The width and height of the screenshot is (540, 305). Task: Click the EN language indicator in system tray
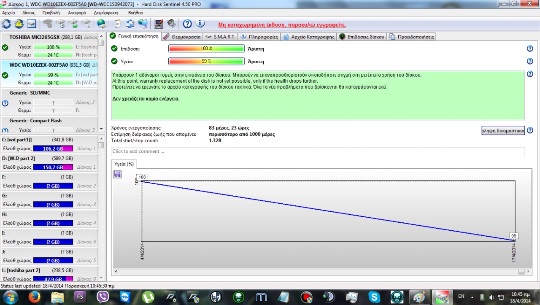pos(461,297)
